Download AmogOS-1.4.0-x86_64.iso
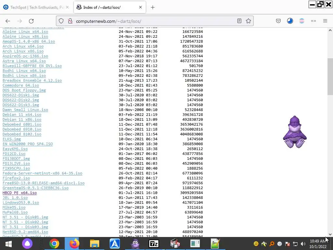Viewport: 333px width, 250px height. tap(29, 41)
